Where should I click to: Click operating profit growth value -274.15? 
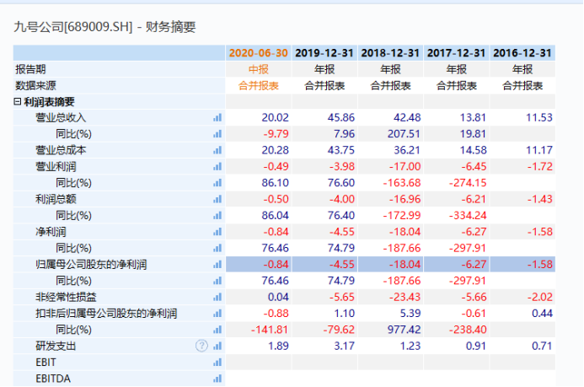468,183
